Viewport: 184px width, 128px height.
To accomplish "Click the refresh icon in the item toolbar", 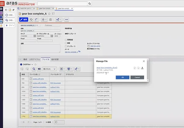I will click(x=31, y=20).
